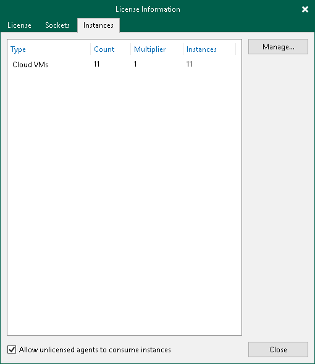Click empty space in the instances list

point(124,200)
